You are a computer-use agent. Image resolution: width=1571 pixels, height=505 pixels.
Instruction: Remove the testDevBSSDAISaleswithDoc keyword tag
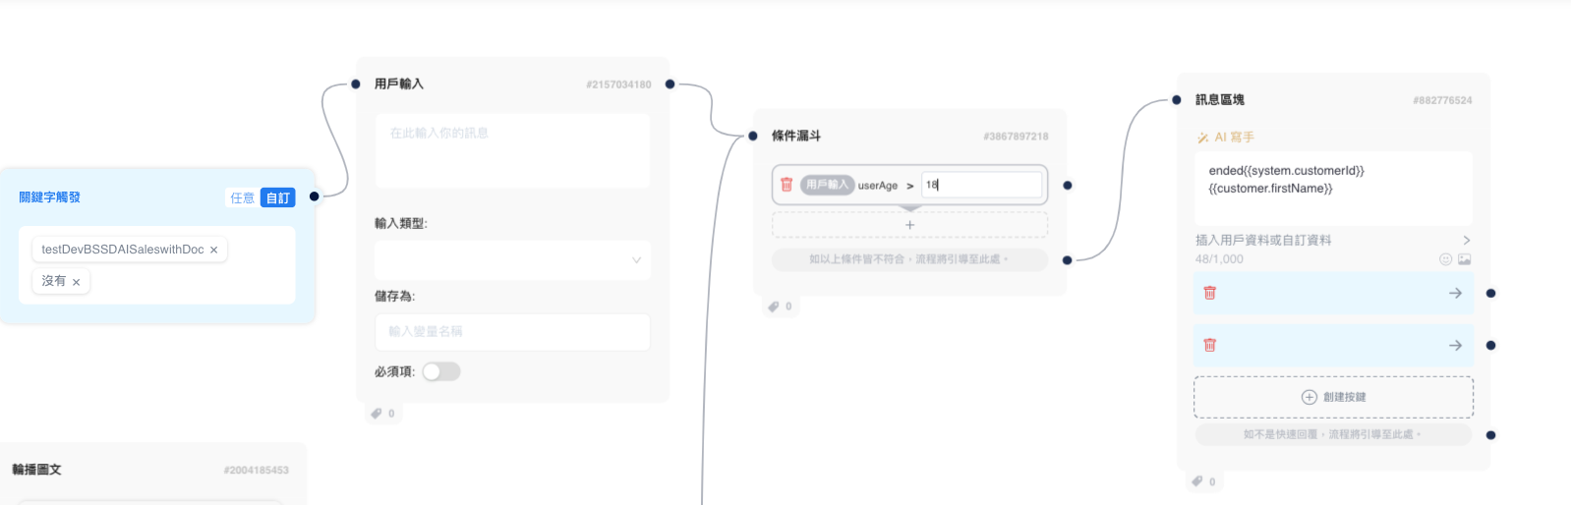tap(214, 251)
